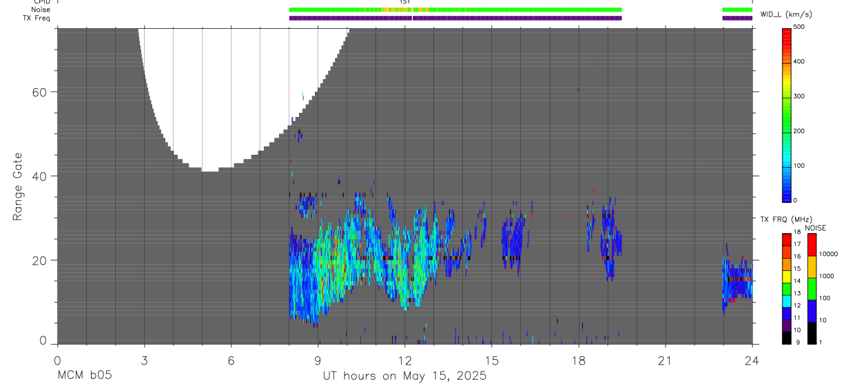Click the orange segment in the Noise strip
Image resolution: width=846 pixels, height=390 pixels.
(397, 10)
